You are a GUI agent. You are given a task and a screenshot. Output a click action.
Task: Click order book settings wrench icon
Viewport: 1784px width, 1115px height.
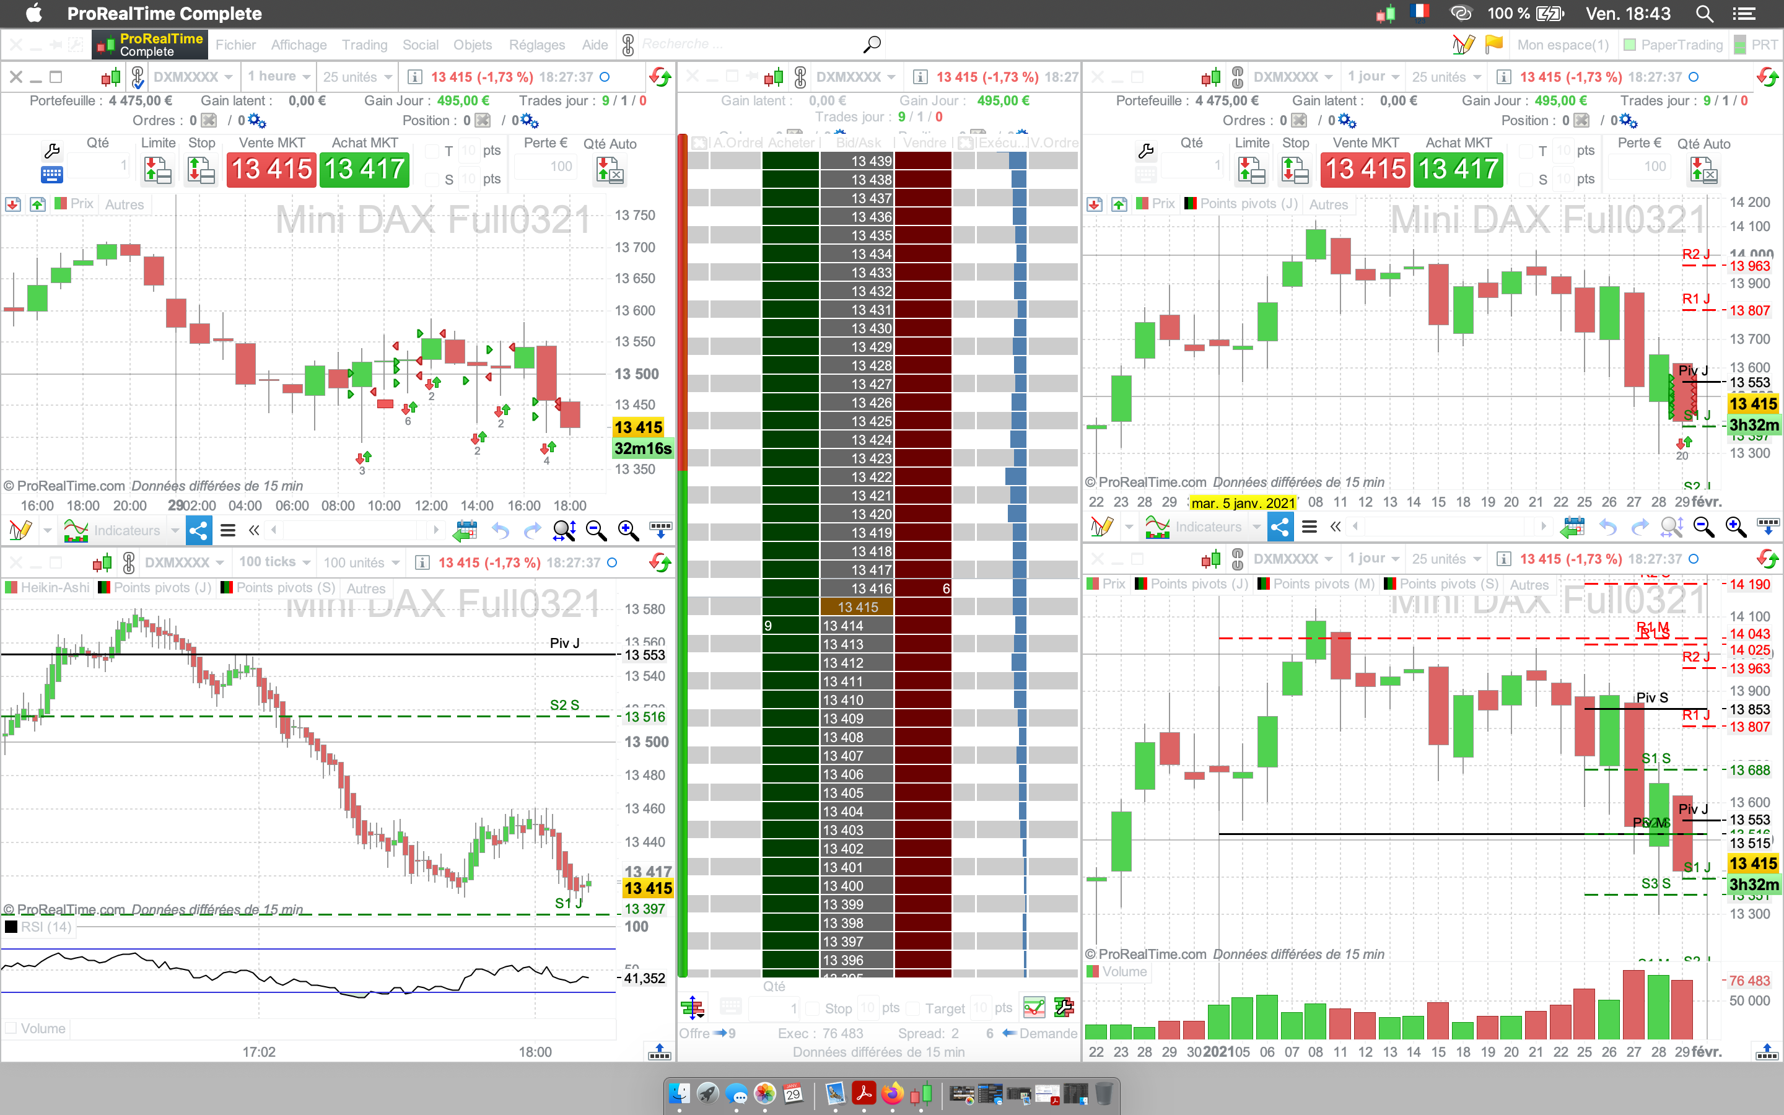(1063, 1007)
